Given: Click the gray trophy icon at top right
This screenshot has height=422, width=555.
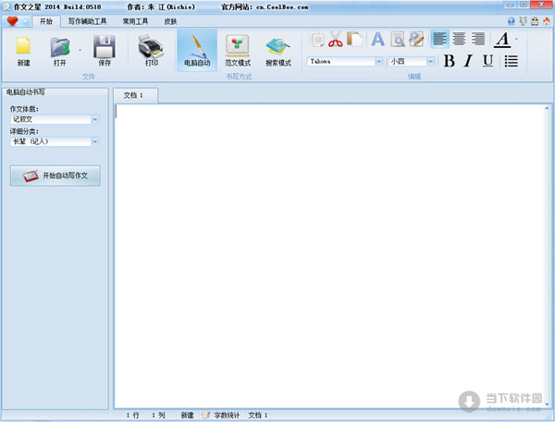Looking at the screenshot, I should click(x=523, y=21).
